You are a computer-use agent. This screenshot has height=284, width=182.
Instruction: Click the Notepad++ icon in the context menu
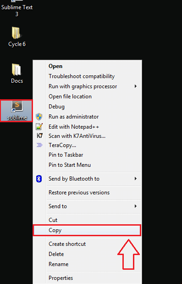click(x=39, y=126)
